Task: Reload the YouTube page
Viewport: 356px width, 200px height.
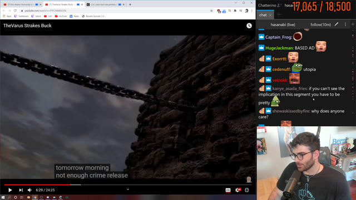Action: [15, 11]
